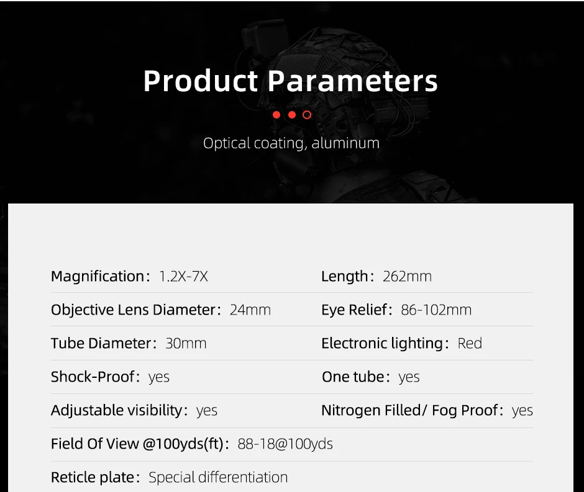
Task: Select the 86-102mm eye relief value
Action: tap(436, 310)
